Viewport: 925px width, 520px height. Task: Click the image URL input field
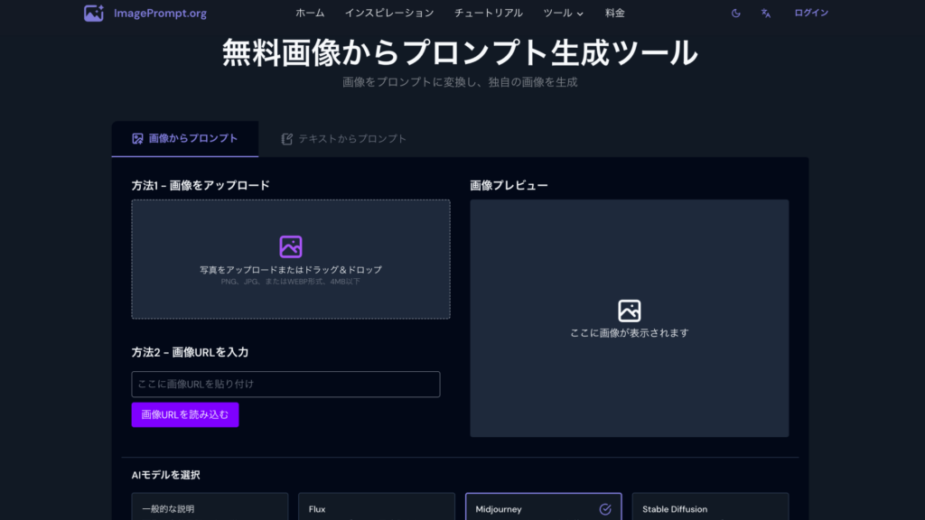(285, 384)
